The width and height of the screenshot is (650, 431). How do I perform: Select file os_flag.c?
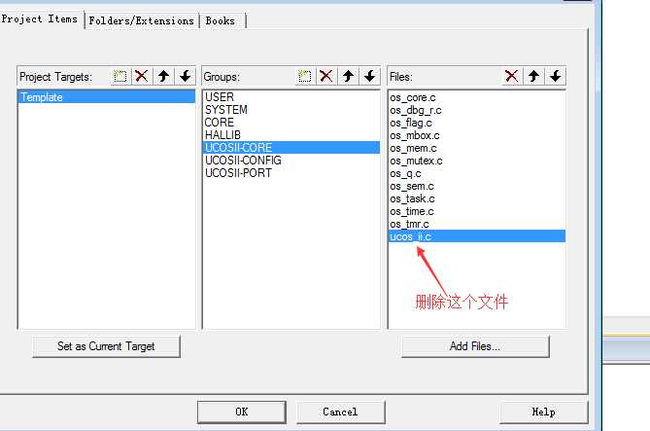tap(477, 123)
